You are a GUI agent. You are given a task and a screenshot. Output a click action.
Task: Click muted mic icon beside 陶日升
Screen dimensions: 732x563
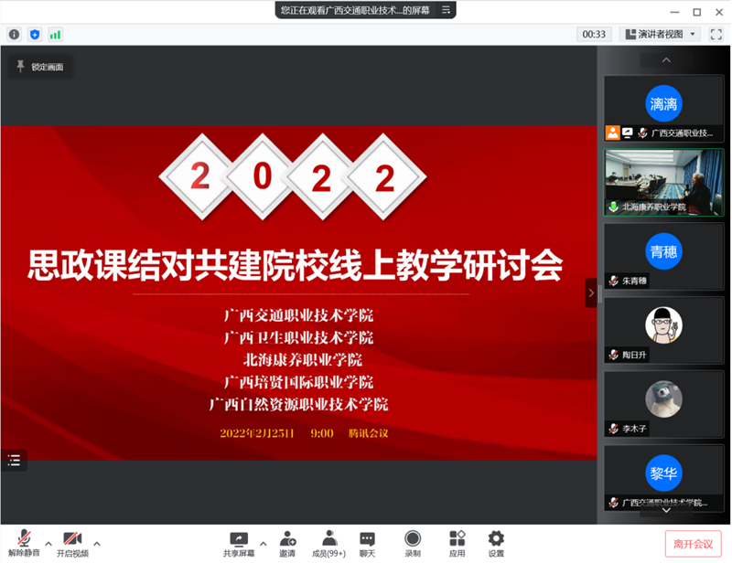pyautogui.click(x=614, y=355)
